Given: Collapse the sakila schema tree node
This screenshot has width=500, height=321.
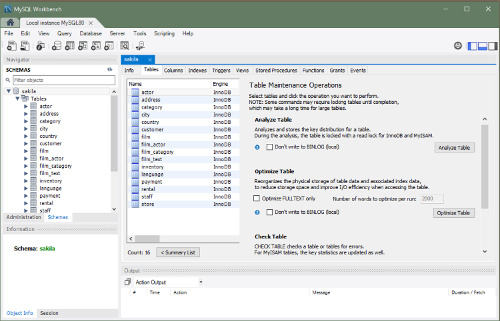Looking at the screenshot, I should point(9,91).
